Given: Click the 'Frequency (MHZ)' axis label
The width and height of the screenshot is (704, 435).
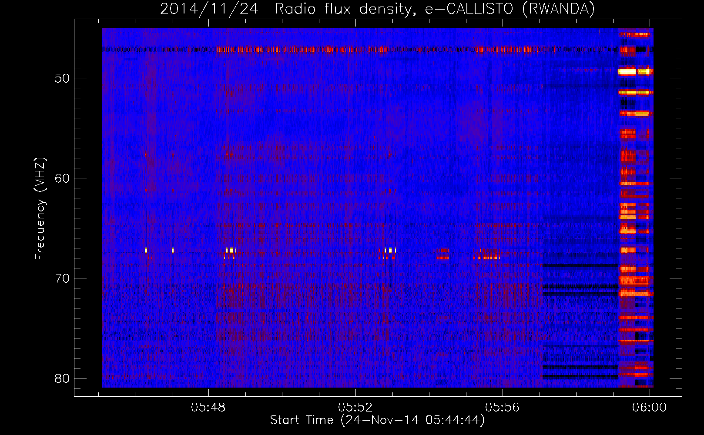Looking at the screenshot, I should [40, 209].
